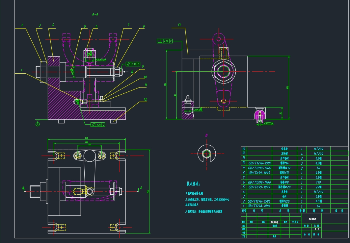Click GB/T1298-1986 in parts list row 1

pos(259,206)
